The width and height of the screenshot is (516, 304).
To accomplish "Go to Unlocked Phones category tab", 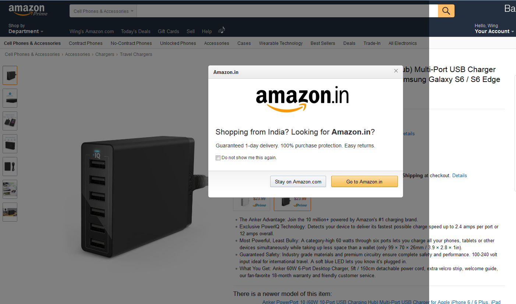I will pyautogui.click(x=178, y=43).
